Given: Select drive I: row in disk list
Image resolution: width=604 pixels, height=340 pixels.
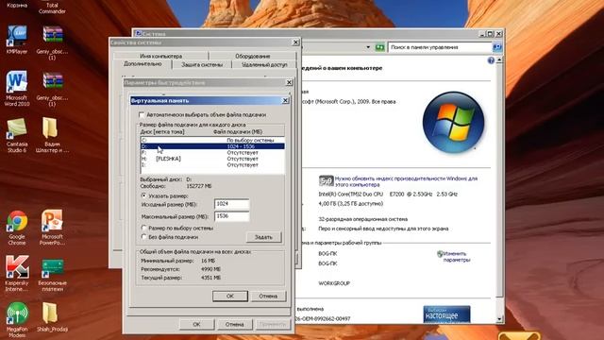Looking at the screenshot, I should [212, 164].
